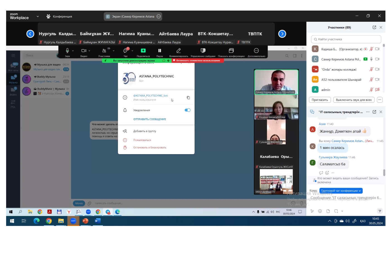Open the chat recipient dropdown 'Групповой чат конференции'
The width and height of the screenshot is (391, 276).
click(341, 191)
